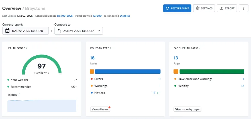Viewport: 251px width, 119px height.
Task: Click the info icon beside History
Action: (19, 95)
